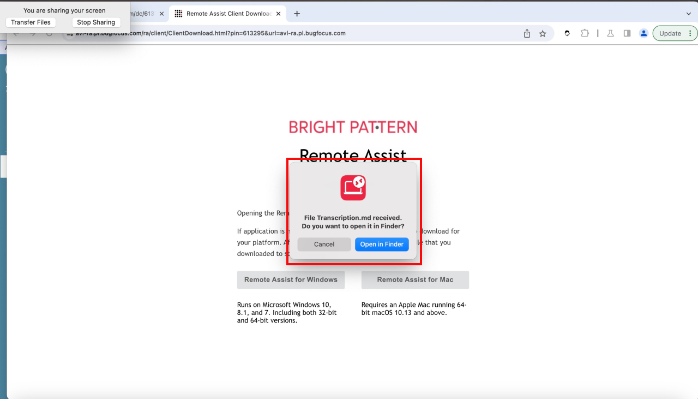Cancel the file received dialog
This screenshot has width=698, height=399.
[324, 244]
